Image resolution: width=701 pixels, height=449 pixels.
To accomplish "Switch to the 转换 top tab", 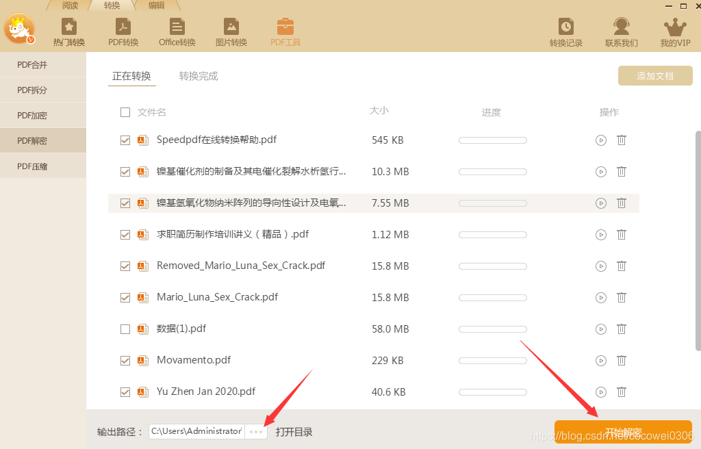I will (112, 5).
